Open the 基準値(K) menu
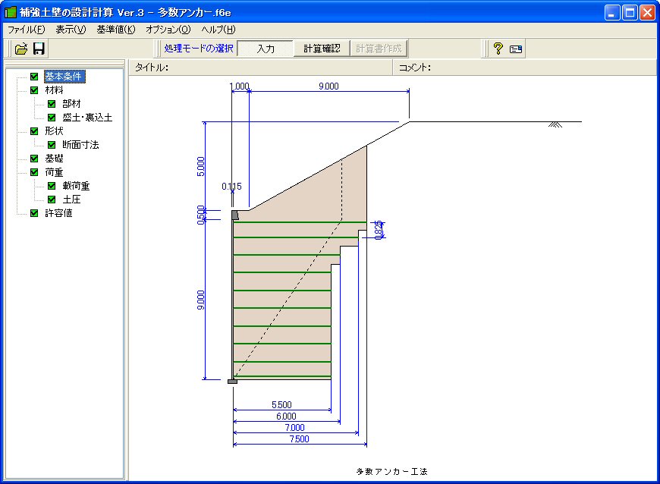The height and width of the screenshot is (484, 660). 116,30
